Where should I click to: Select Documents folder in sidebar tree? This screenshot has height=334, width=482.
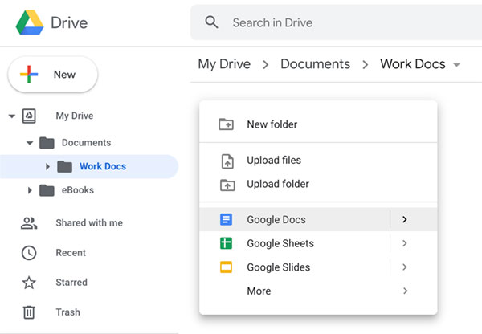point(87,143)
